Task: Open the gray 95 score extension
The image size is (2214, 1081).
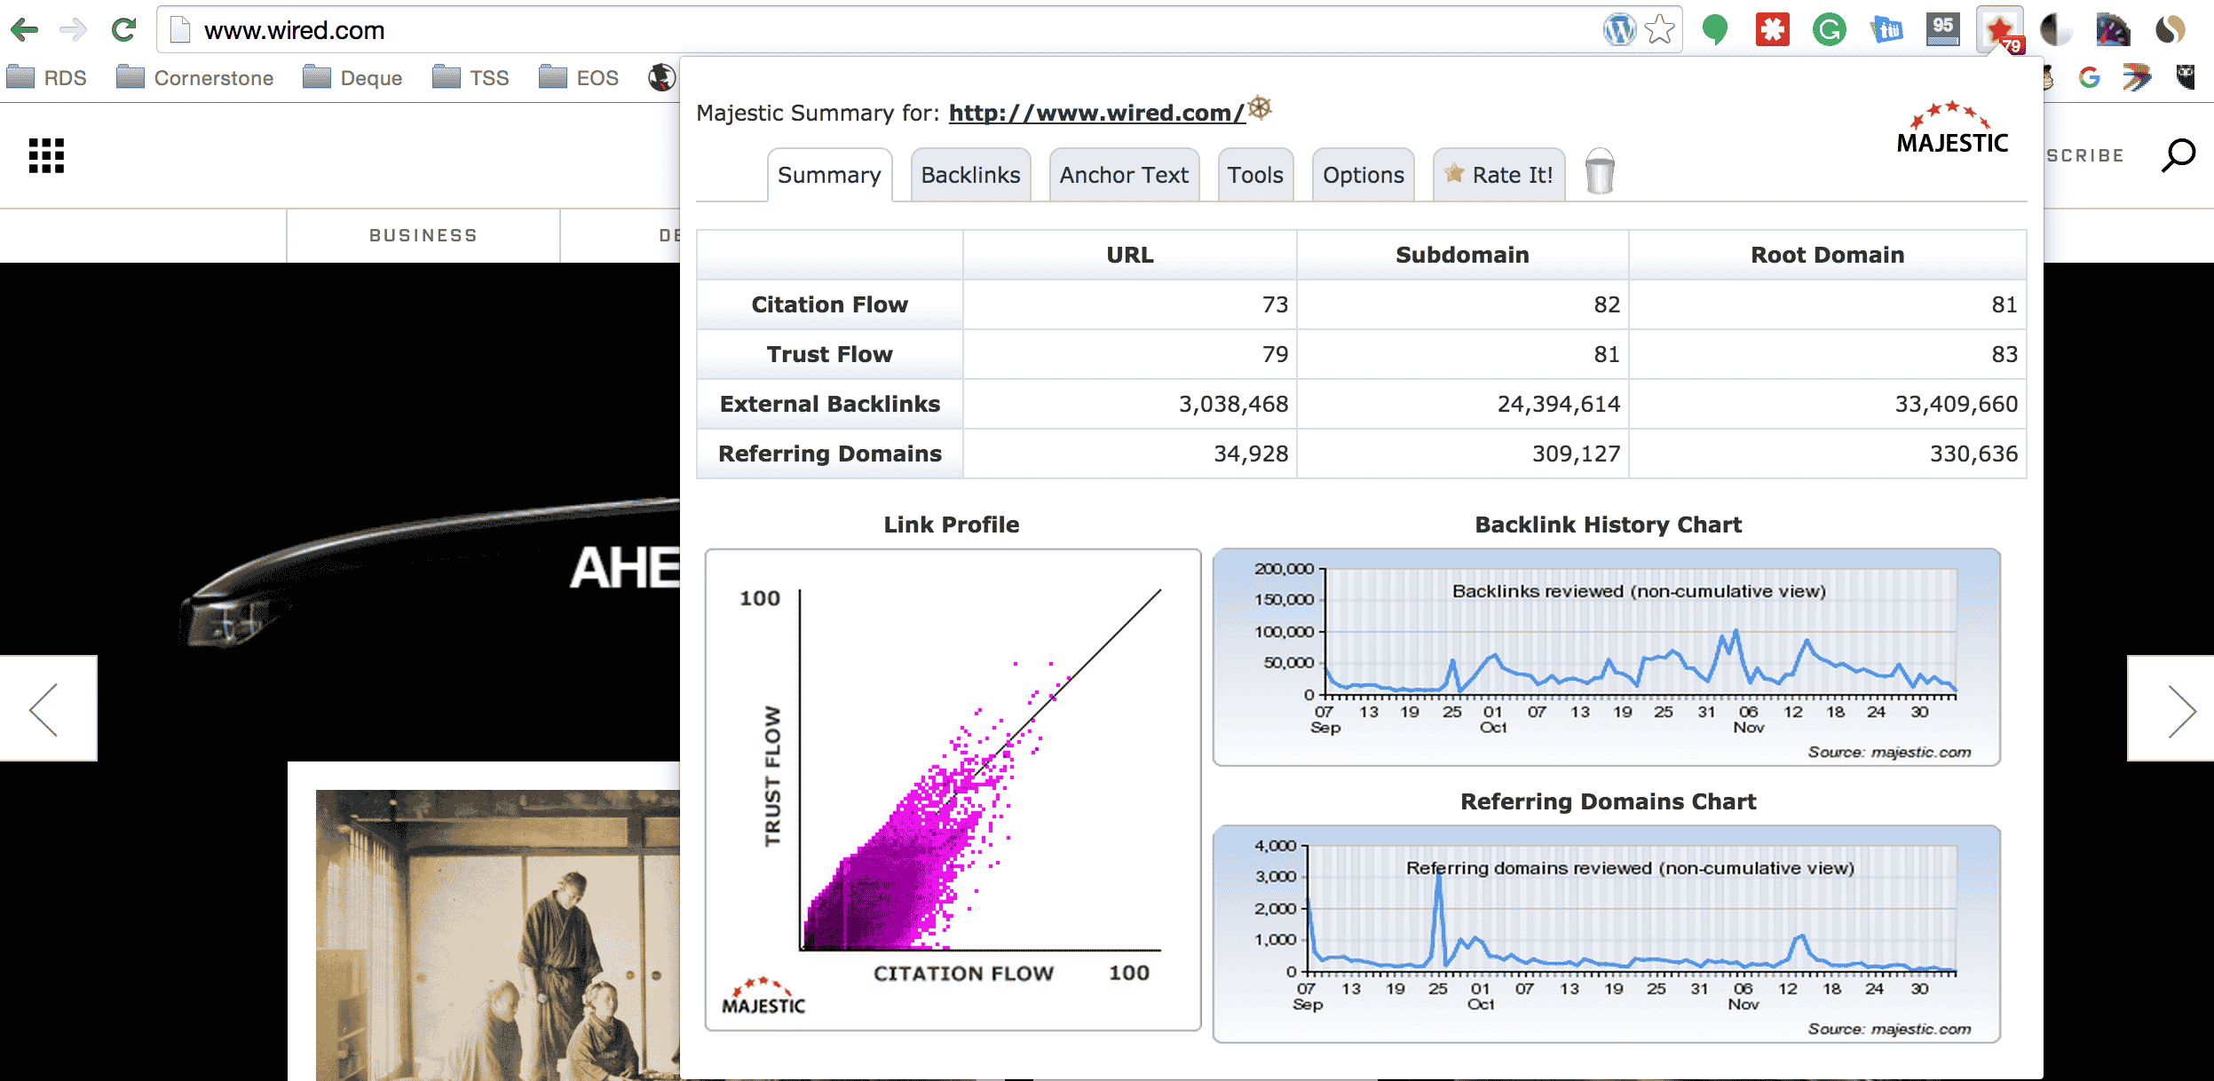Action: (1942, 28)
